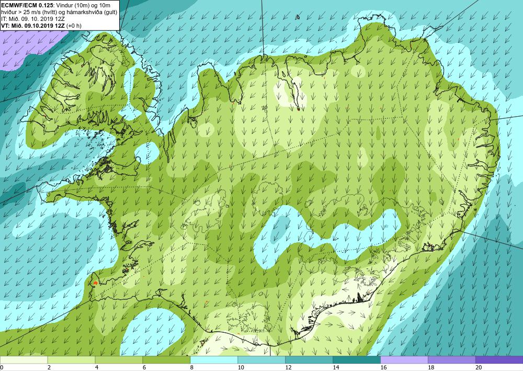
Task: Select the "6" label on the wind scale
Action: click(144, 368)
